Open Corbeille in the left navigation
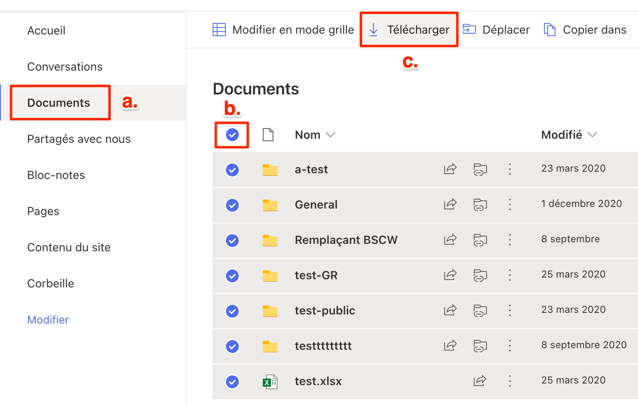Image resolution: width=638 pixels, height=404 pixels. (x=50, y=283)
